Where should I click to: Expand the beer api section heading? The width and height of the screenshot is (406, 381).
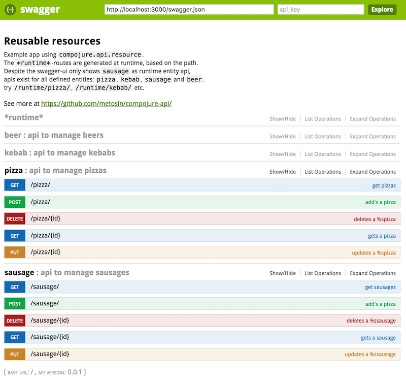54,135
